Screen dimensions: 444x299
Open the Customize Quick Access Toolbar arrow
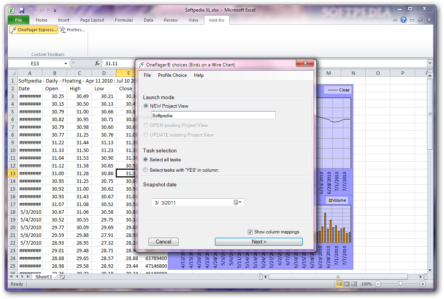click(55, 10)
